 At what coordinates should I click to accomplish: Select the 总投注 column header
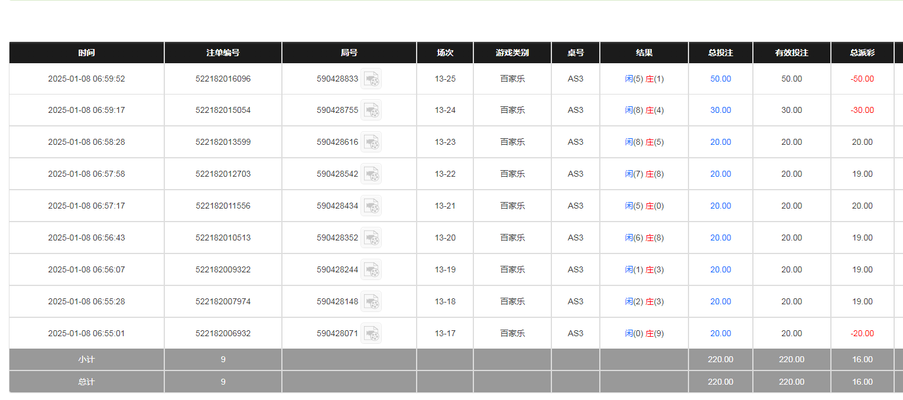pyautogui.click(x=720, y=53)
